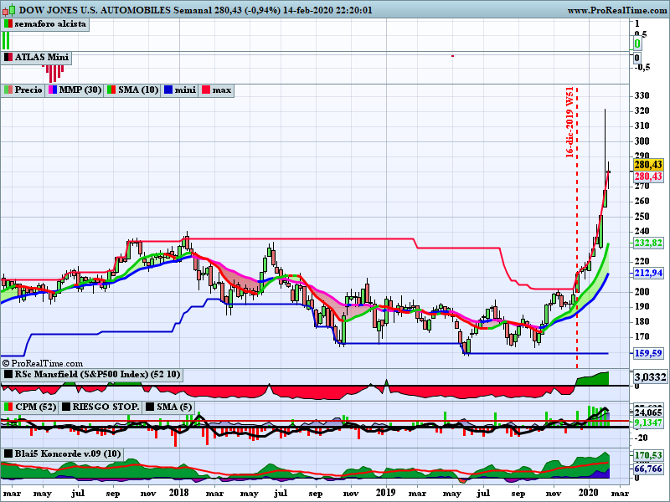Click the 16-dic-2019 W51 vertical marker label
The width and height of the screenshot is (670, 502).
pyautogui.click(x=569, y=122)
